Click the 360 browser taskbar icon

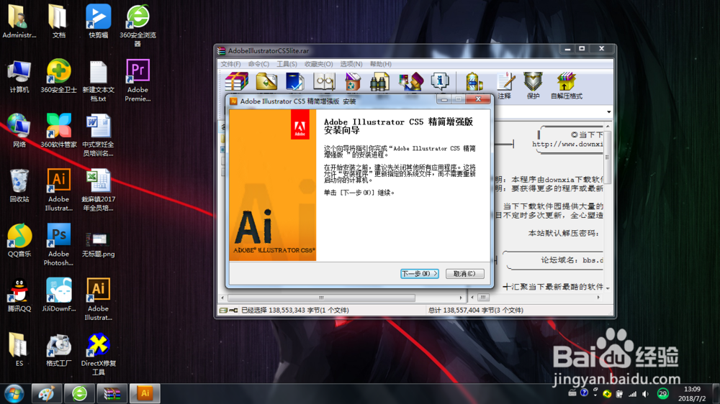pyautogui.click(x=79, y=393)
